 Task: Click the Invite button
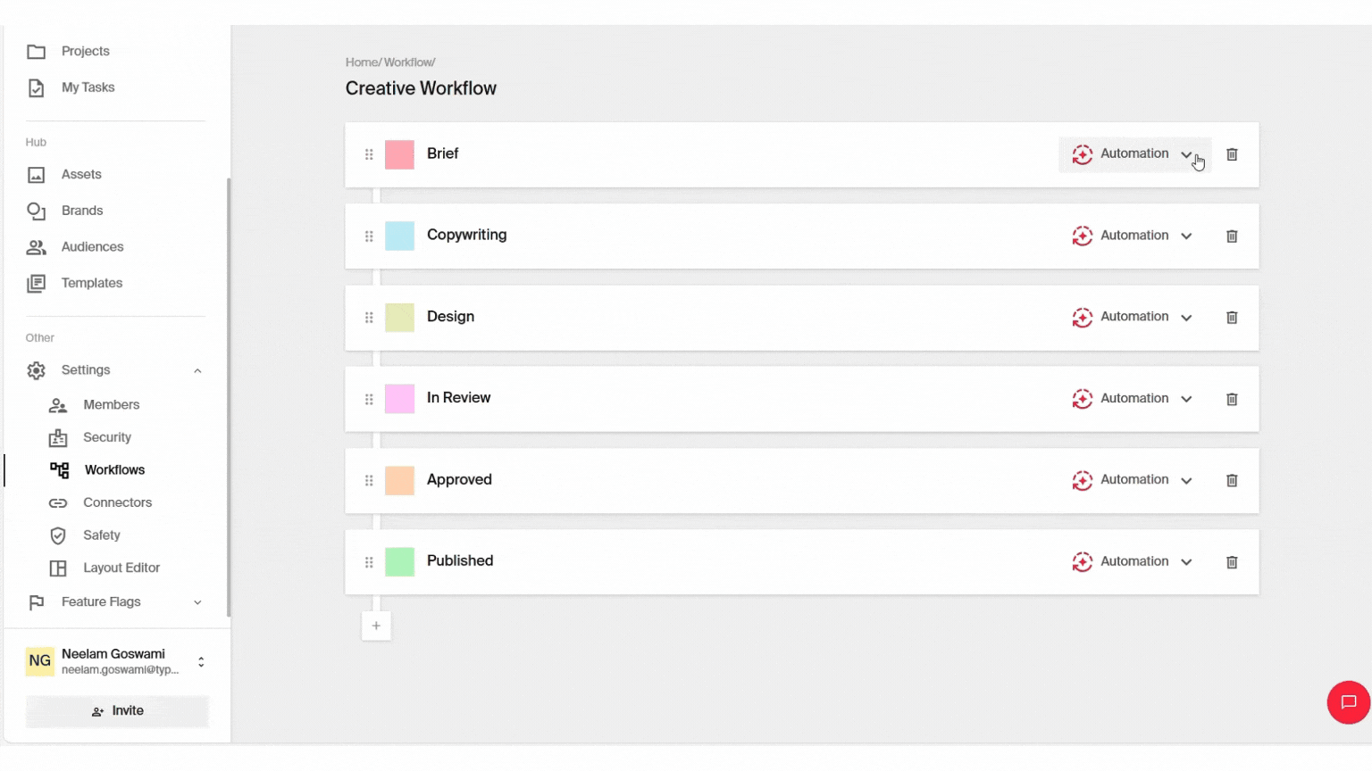click(116, 710)
